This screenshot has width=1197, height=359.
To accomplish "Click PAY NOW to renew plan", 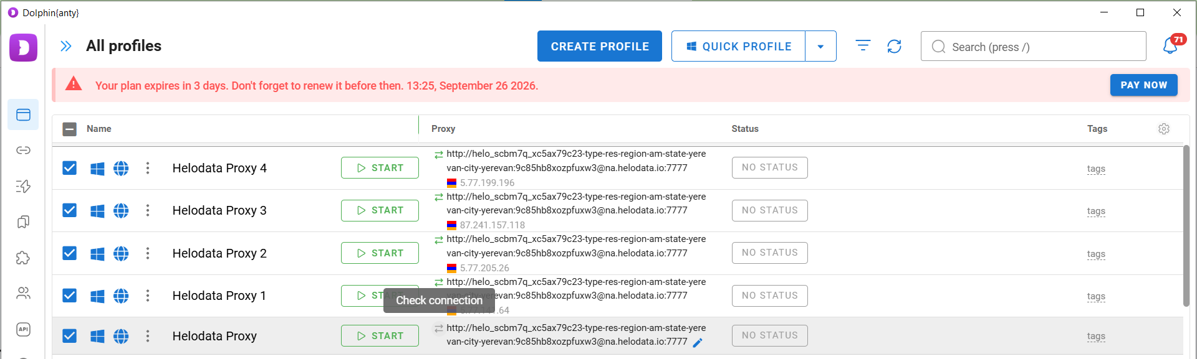I will pos(1143,85).
